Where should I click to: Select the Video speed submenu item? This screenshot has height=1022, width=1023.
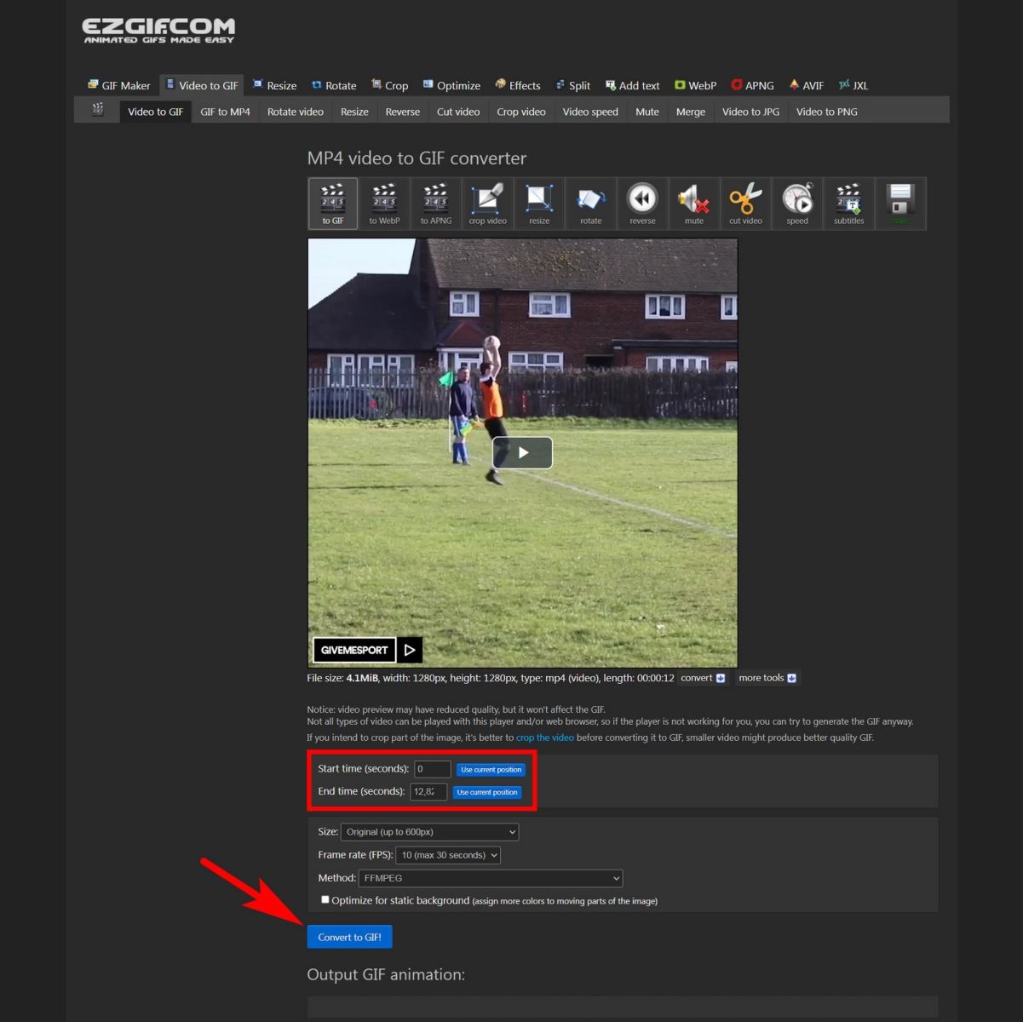click(x=590, y=112)
